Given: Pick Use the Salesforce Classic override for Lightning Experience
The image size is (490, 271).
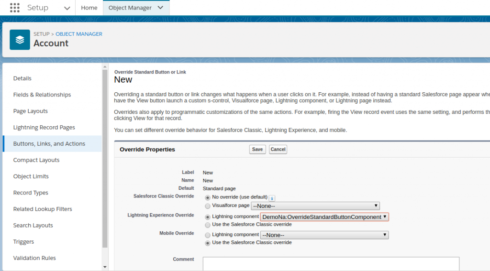Looking at the screenshot, I should point(208,225).
